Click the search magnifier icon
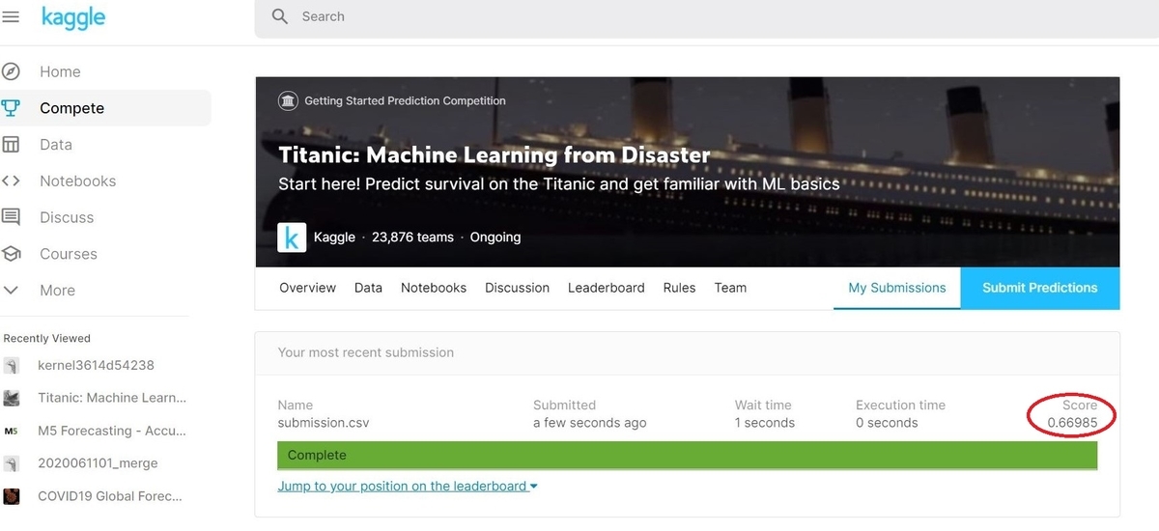This screenshot has width=1159, height=531. [x=280, y=16]
